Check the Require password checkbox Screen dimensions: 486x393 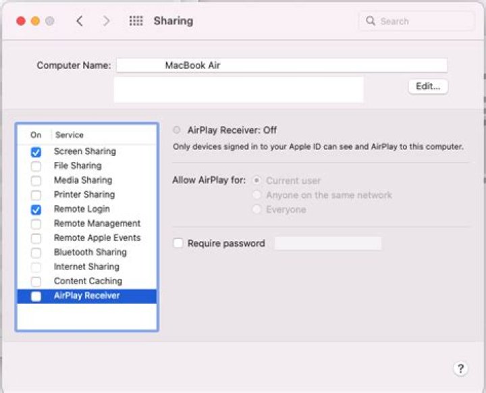tap(178, 243)
